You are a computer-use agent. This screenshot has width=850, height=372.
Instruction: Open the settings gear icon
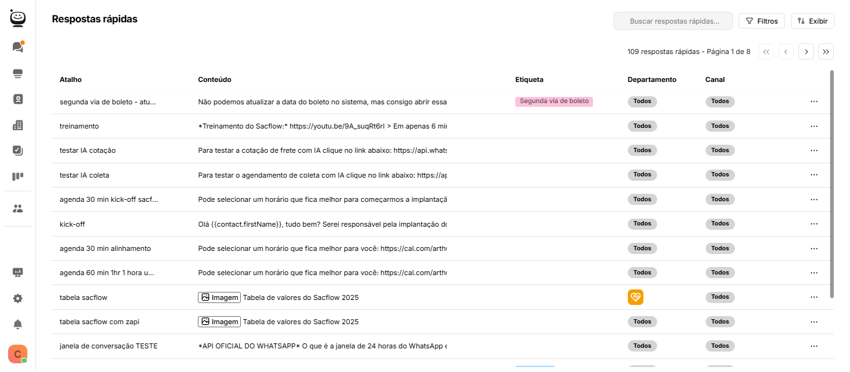coord(17,298)
